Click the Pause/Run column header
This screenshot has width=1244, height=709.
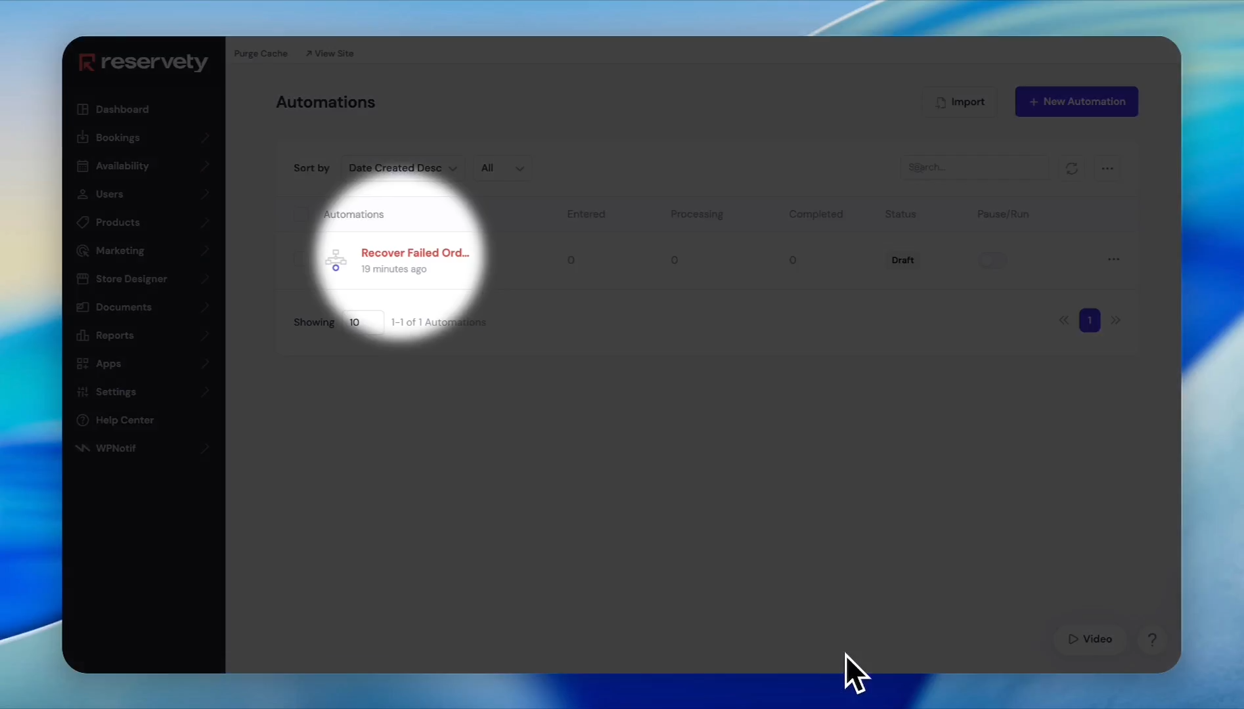(1003, 214)
